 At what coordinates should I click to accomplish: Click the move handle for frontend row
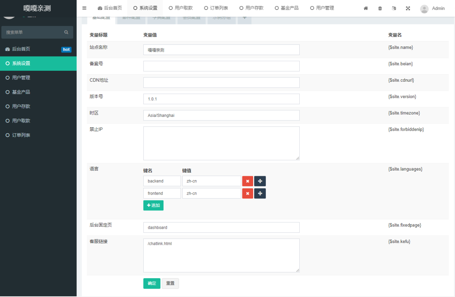click(x=260, y=194)
